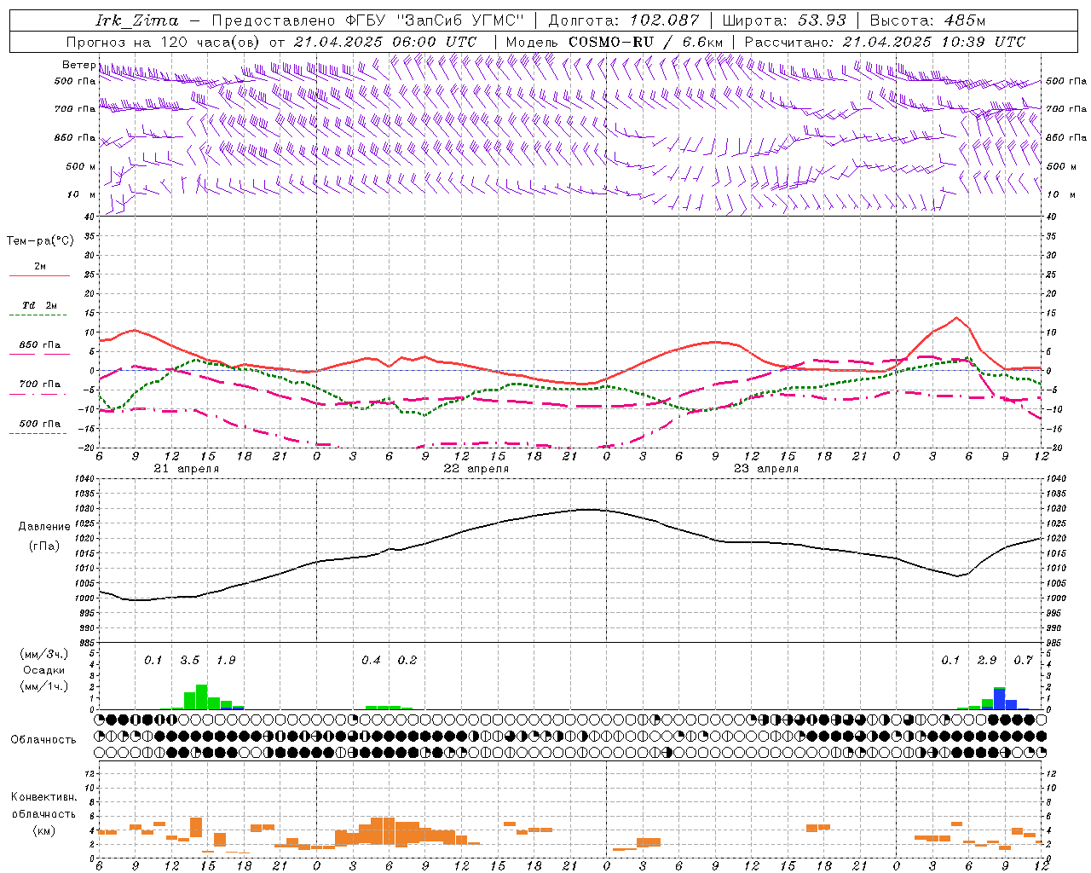The image size is (1091, 873).
Task: Click the 'Ветер' wind panel label
Action: click(x=78, y=65)
